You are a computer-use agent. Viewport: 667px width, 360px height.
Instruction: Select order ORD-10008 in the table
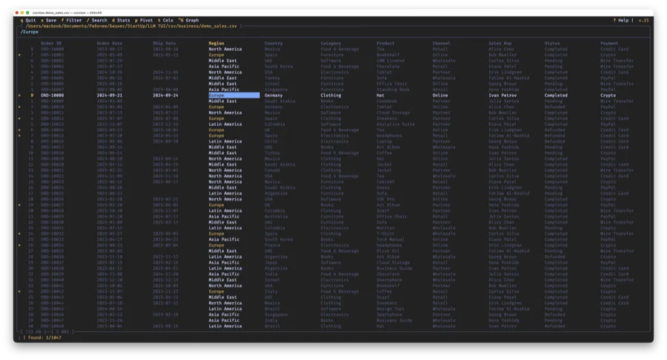point(51,96)
